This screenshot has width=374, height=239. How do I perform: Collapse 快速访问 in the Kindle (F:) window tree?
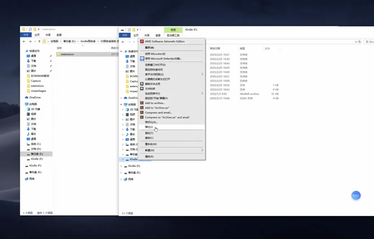(x=121, y=51)
